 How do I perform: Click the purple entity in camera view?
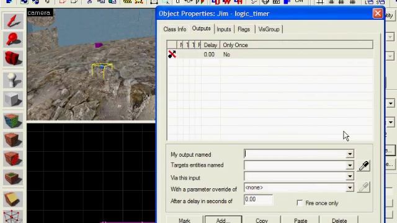click(x=99, y=45)
